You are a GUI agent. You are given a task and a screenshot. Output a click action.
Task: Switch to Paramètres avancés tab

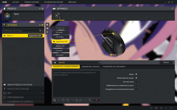(90, 66)
